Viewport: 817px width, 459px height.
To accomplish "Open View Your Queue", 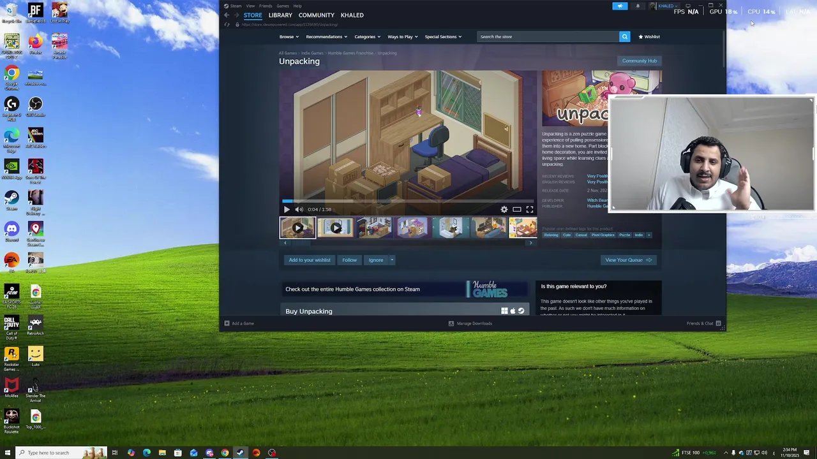I will (x=628, y=260).
